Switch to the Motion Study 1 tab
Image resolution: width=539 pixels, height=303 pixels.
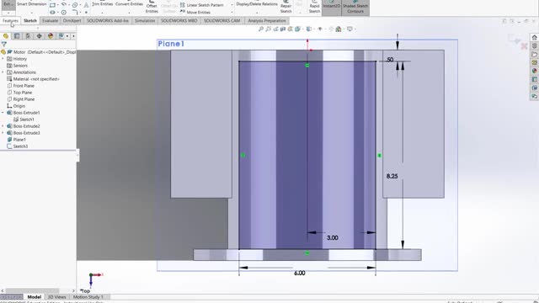(88, 297)
